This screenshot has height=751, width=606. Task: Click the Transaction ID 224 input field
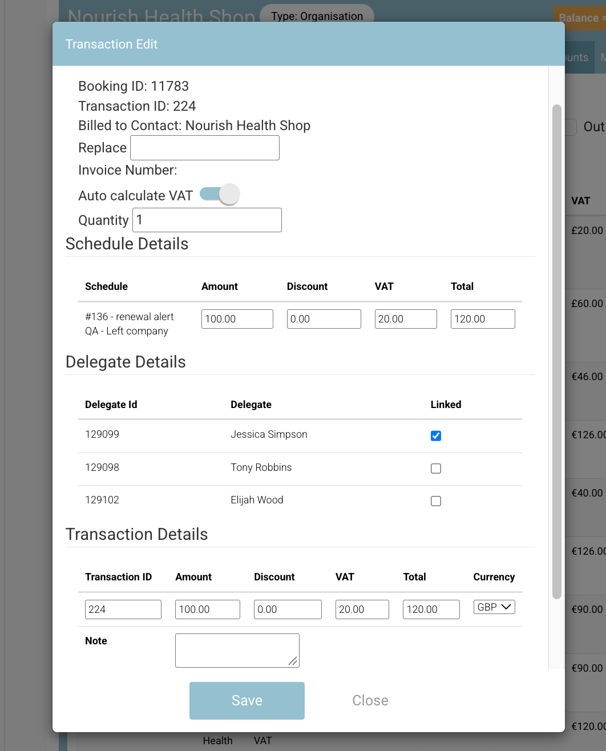(123, 609)
